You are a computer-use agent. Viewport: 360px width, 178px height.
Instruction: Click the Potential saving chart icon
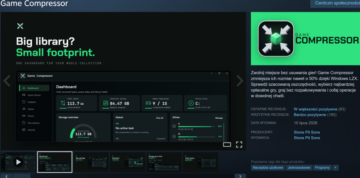coord(105,103)
